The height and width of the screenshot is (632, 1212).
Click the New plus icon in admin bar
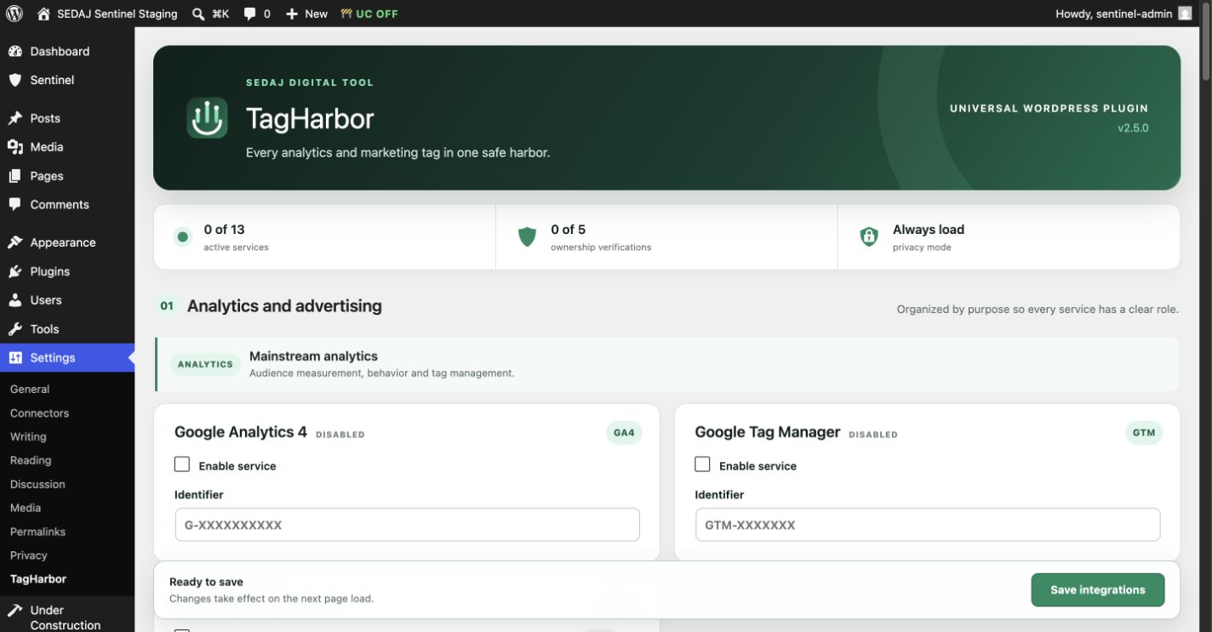pos(292,14)
